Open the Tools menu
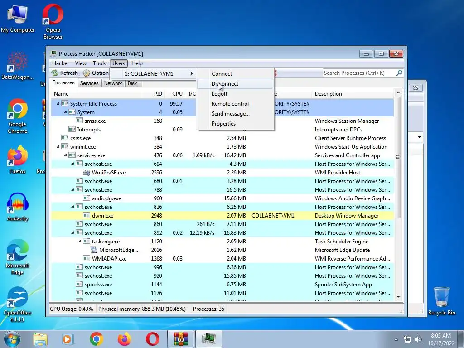 click(99, 63)
